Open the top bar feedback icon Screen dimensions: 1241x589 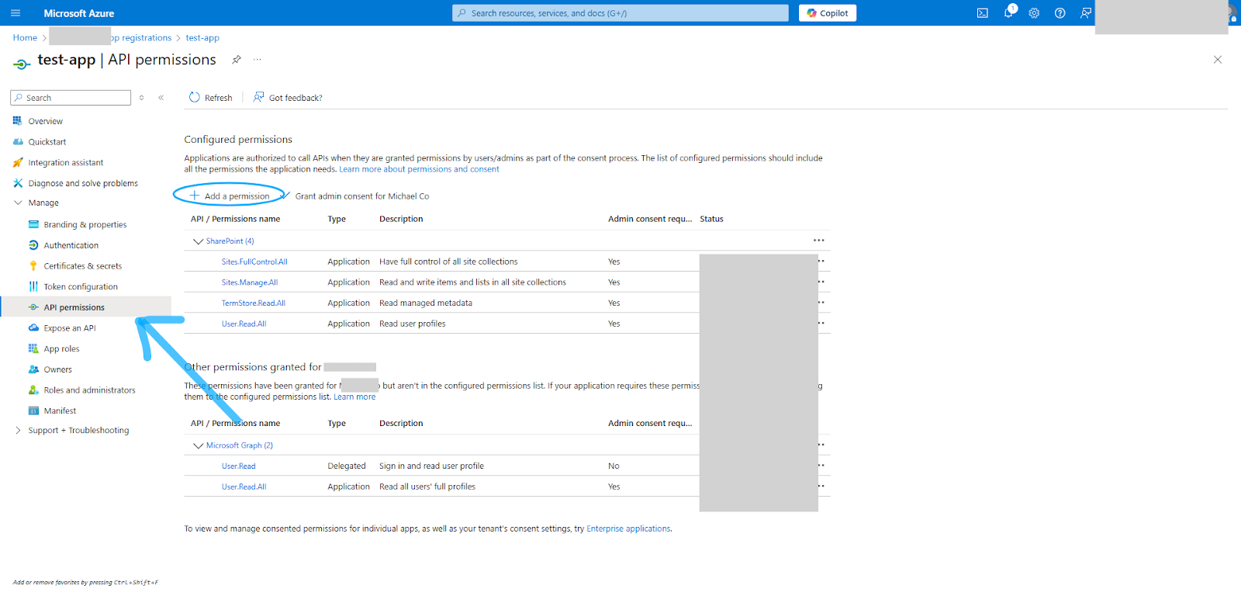pyautogui.click(x=1086, y=13)
